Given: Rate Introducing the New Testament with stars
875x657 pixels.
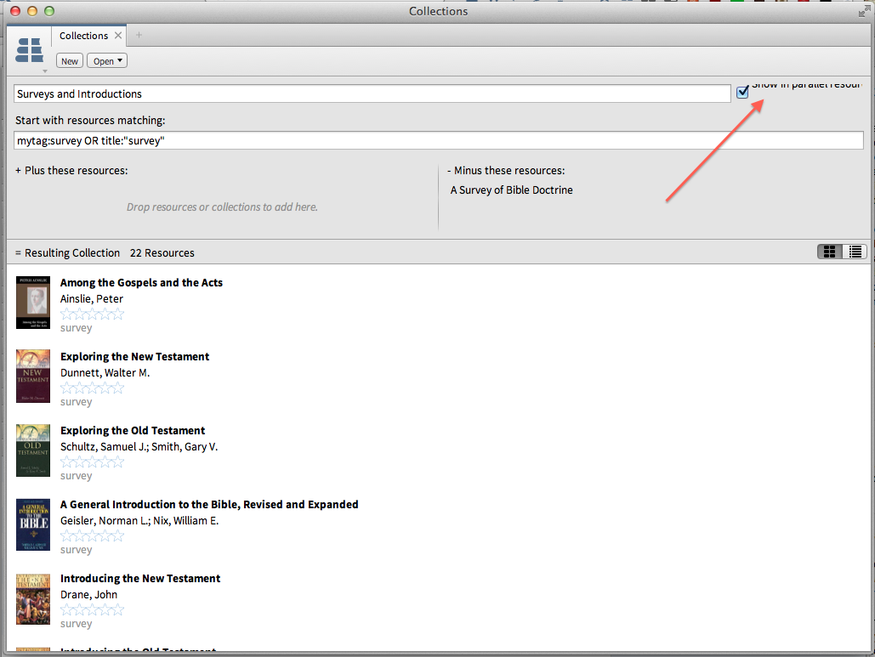Looking at the screenshot, I should 92,609.
